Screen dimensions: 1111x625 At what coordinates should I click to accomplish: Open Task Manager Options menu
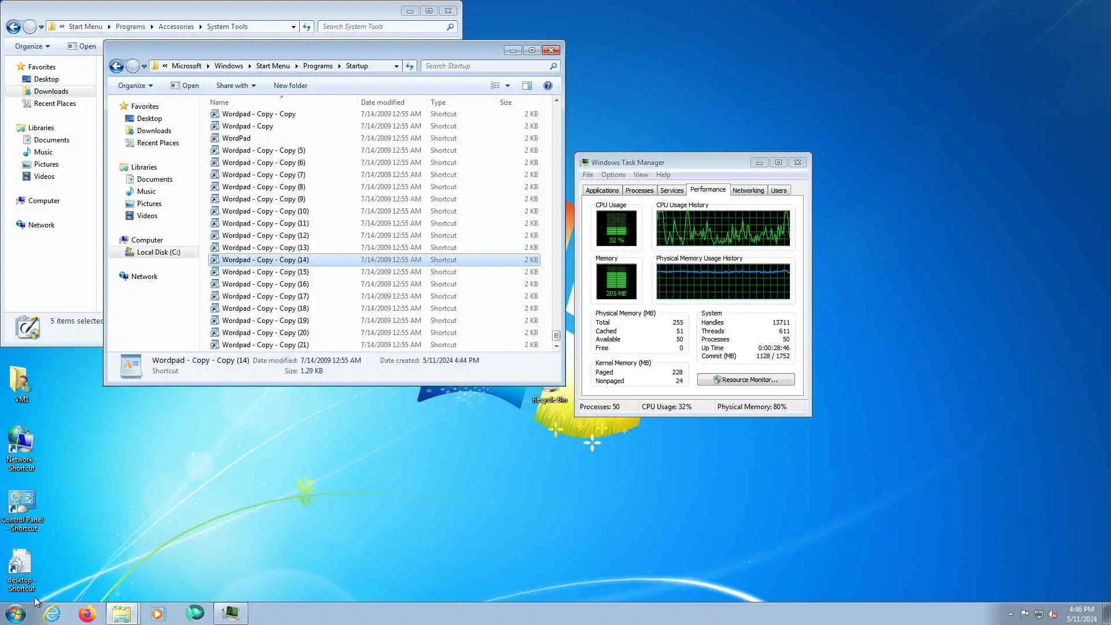pyautogui.click(x=613, y=175)
